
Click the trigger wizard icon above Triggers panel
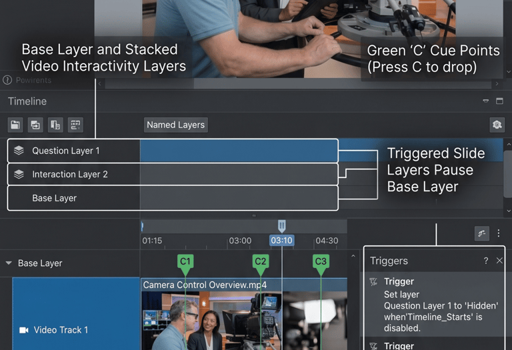click(481, 233)
